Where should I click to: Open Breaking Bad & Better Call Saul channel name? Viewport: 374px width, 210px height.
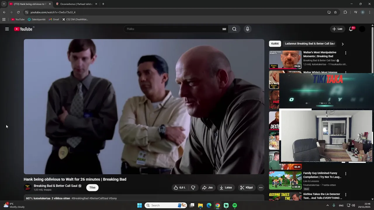(x=56, y=186)
